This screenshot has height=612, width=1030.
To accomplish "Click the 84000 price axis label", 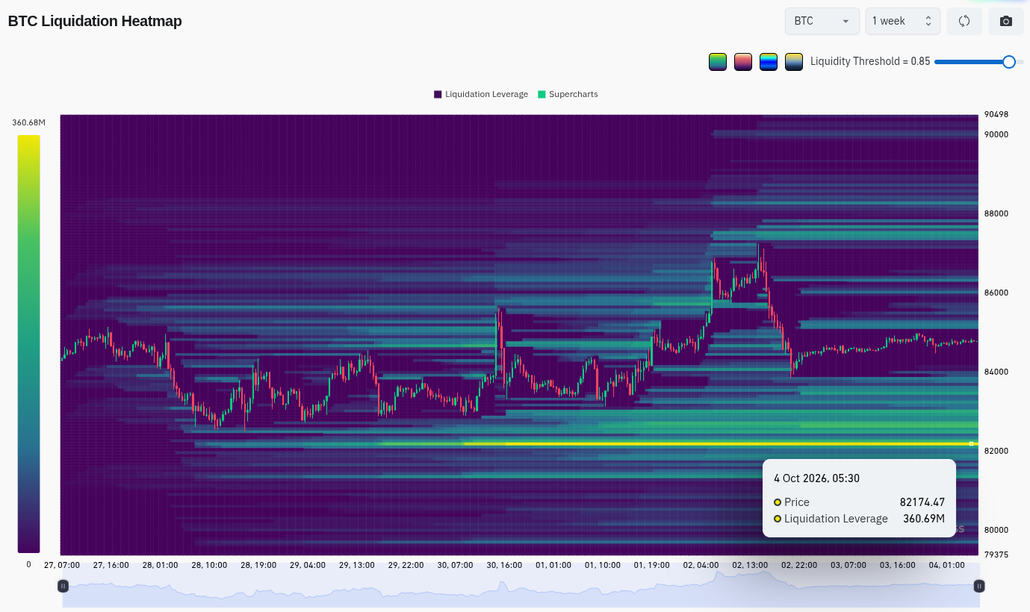I will [x=996, y=372].
